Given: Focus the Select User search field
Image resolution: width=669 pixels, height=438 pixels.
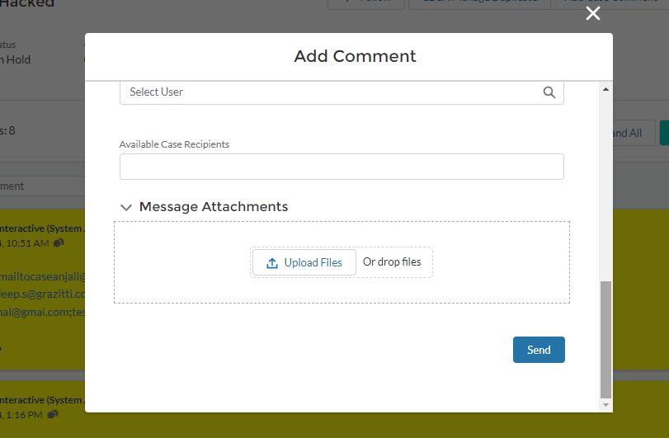Looking at the screenshot, I should click(330, 92).
